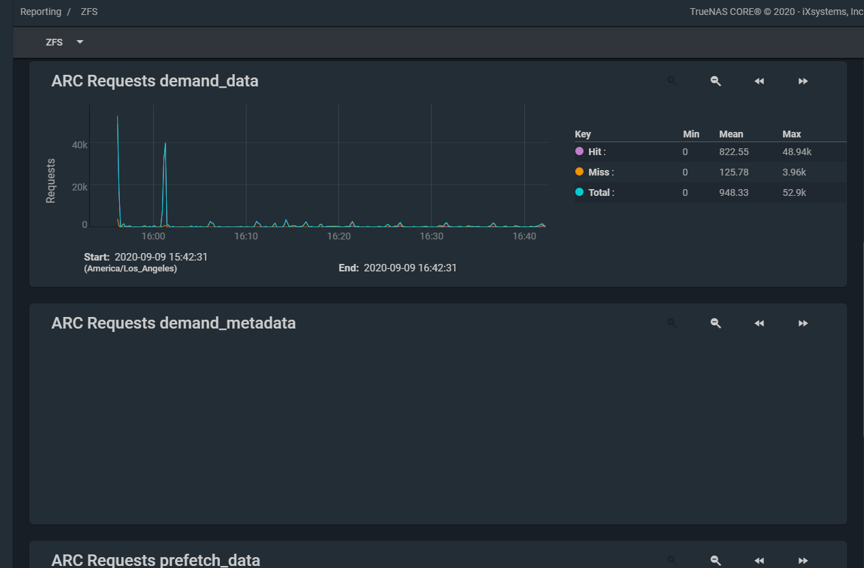This screenshot has height=568, width=864.
Task: Step forward in time on demand_data chart
Action: pyautogui.click(x=803, y=81)
